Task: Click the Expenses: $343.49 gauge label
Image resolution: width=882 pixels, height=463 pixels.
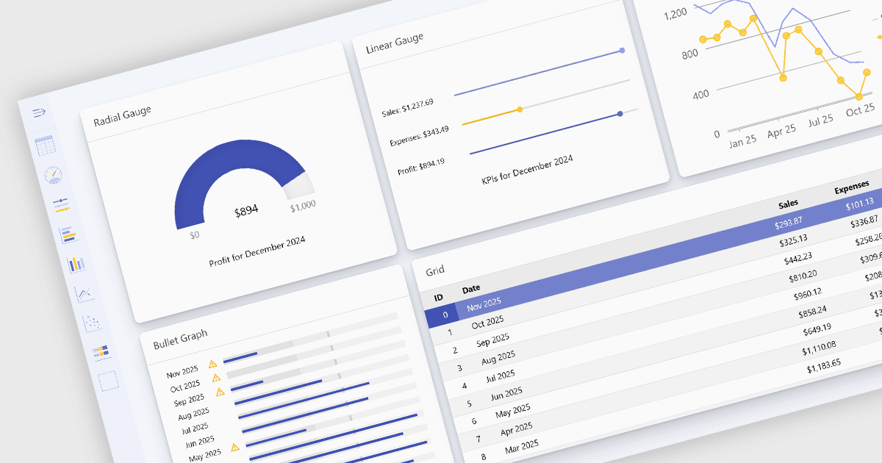Action: click(419, 134)
